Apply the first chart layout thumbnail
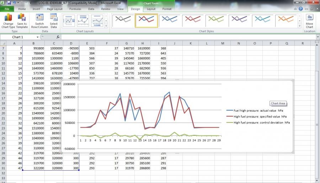 (x=69, y=21)
